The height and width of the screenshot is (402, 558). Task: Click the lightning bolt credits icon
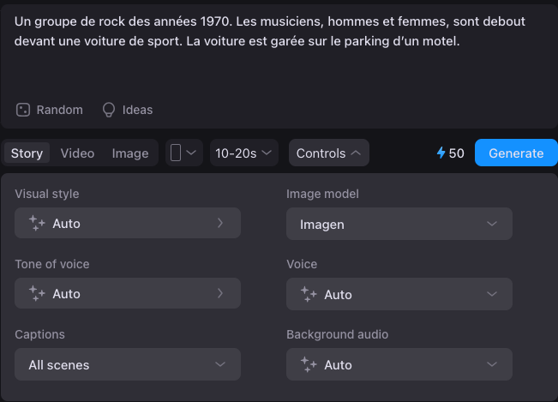click(x=441, y=153)
